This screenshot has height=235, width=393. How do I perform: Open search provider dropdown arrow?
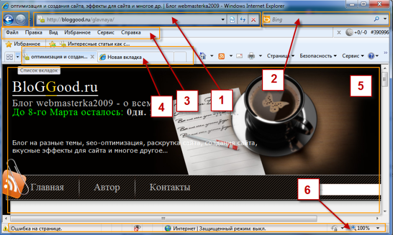pos(385,19)
